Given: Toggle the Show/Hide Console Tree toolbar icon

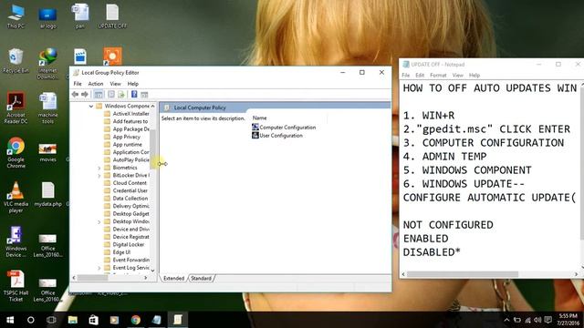Looking at the screenshot, I should pos(99,95).
